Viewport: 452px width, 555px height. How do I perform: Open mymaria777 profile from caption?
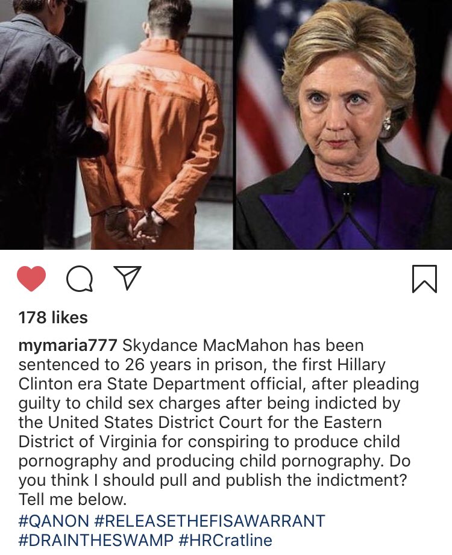(67, 346)
